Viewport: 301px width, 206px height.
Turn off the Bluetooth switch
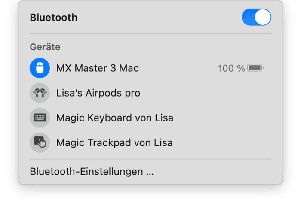pyautogui.click(x=256, y=17)
